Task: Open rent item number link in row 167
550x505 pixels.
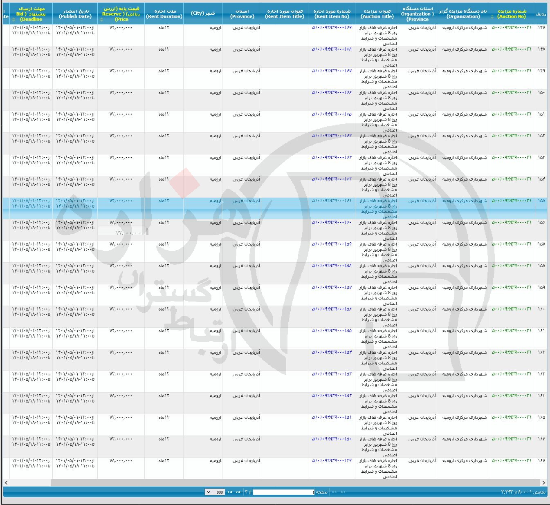Action: click(332, 460)
